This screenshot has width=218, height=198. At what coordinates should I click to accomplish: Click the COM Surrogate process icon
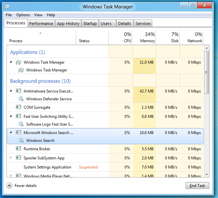(18, 107)
